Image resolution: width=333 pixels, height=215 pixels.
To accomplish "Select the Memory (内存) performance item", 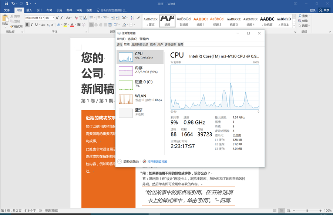I will coord(140,71).
